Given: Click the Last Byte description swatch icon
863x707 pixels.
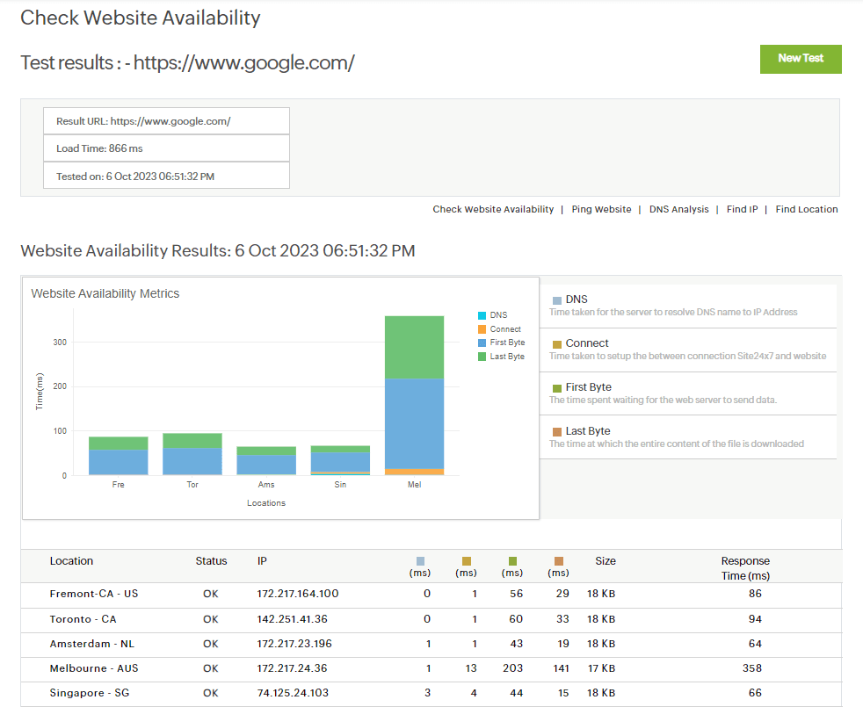Looking at the screenshot, I should [557, 432].
